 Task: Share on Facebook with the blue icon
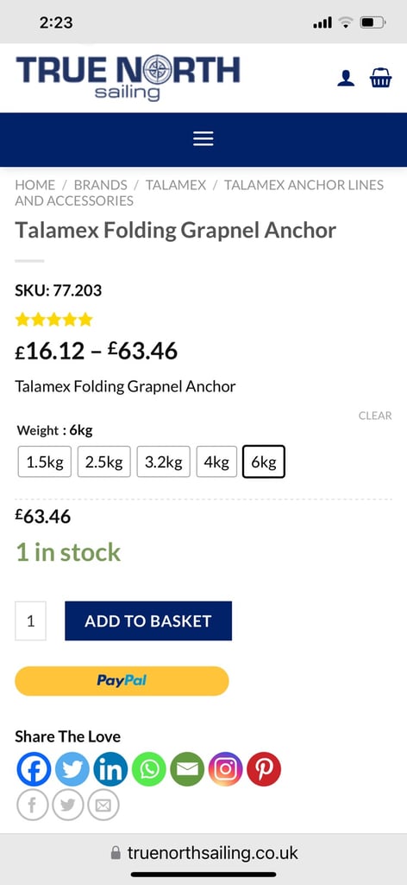34,769
